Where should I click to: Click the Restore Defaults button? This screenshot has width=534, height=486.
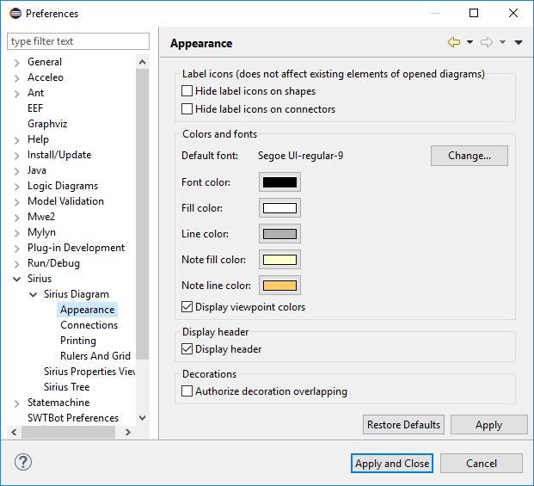403,425
